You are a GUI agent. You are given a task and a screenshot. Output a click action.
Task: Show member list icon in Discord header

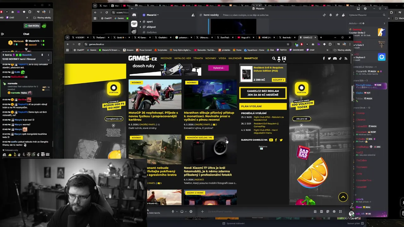(343, 15)
